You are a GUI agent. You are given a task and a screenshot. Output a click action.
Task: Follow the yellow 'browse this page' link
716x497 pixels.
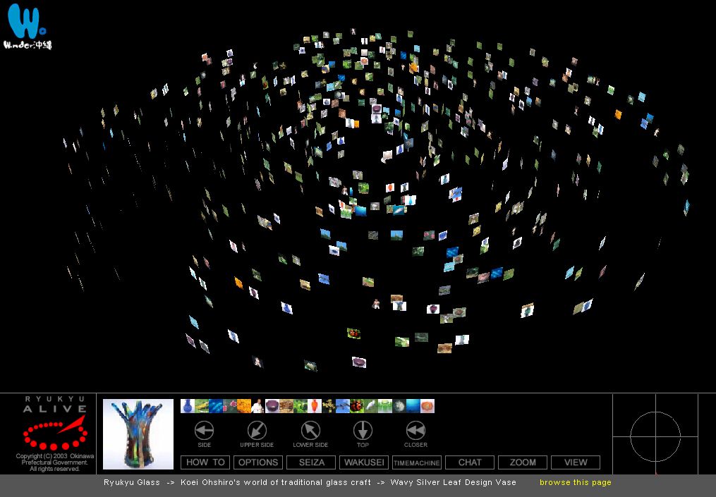tap(575, 482)
